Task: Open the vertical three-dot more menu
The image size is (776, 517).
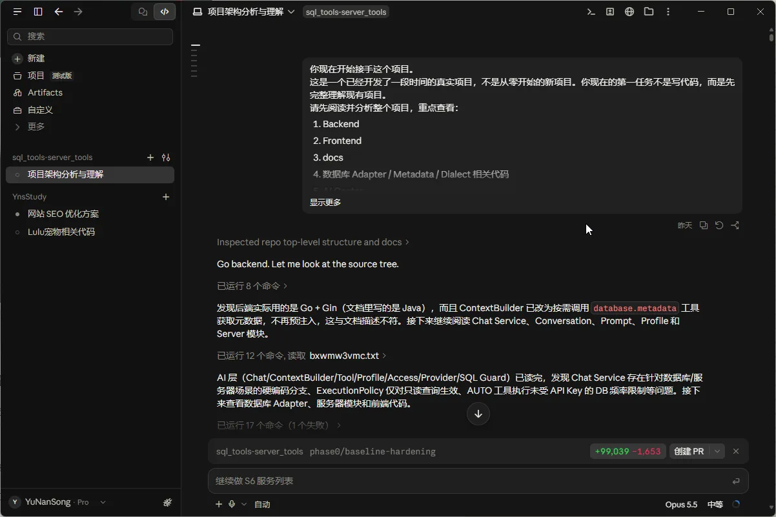Action: [668, 12]
